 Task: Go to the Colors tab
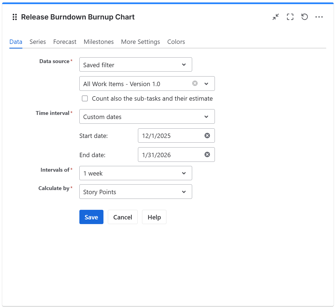pyautogui.click(x=176, y=42)
